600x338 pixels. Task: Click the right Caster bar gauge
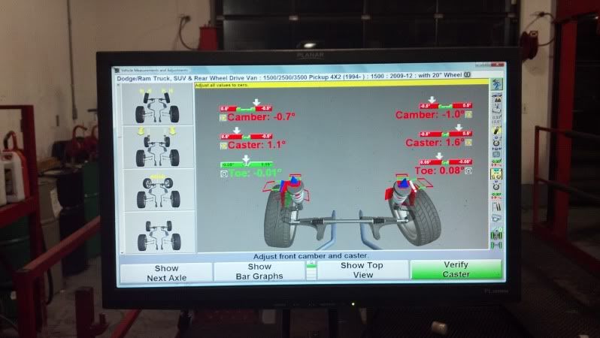446,134
